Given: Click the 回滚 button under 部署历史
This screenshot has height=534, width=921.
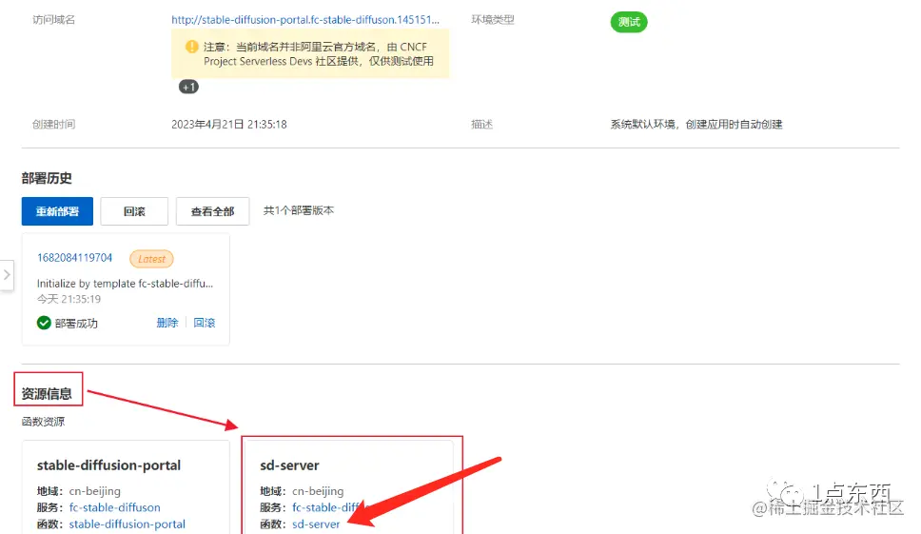Looking at the screenshot, I should tap(134, 211).
